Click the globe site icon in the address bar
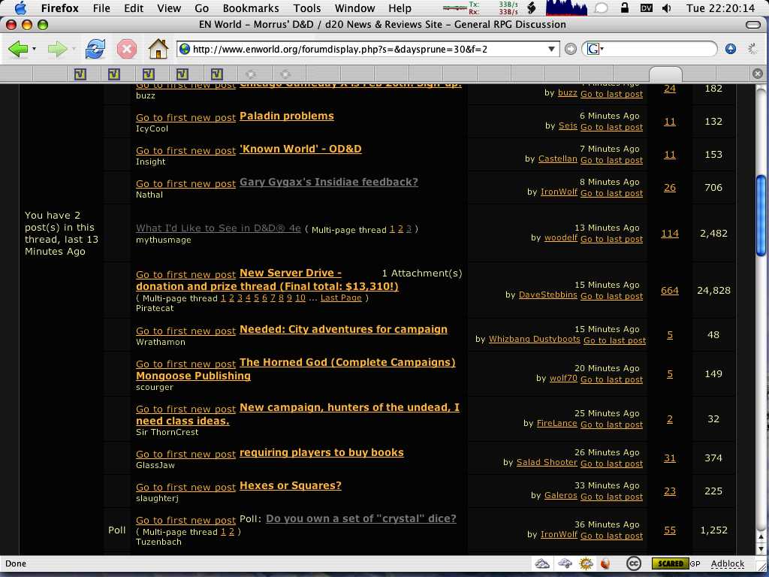The image size is (769, 577). (185, 49)
